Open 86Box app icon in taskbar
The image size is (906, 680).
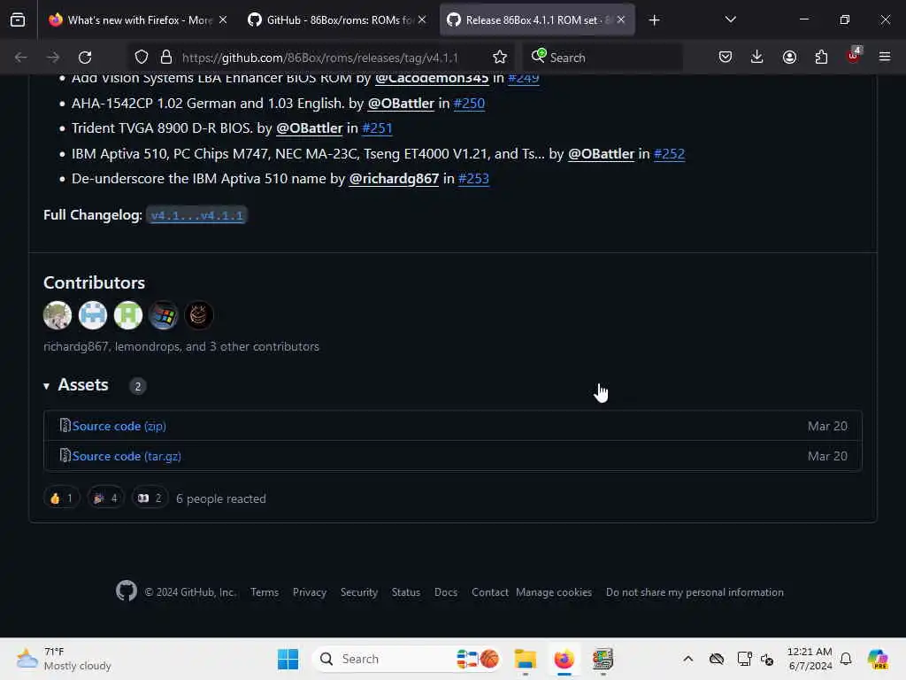point(603,659)
